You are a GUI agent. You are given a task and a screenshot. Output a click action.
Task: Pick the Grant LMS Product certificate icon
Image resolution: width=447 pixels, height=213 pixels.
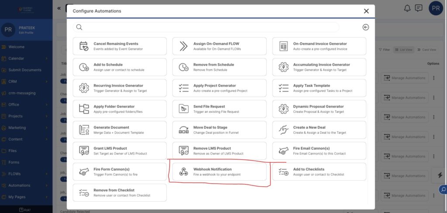(84, 151)
